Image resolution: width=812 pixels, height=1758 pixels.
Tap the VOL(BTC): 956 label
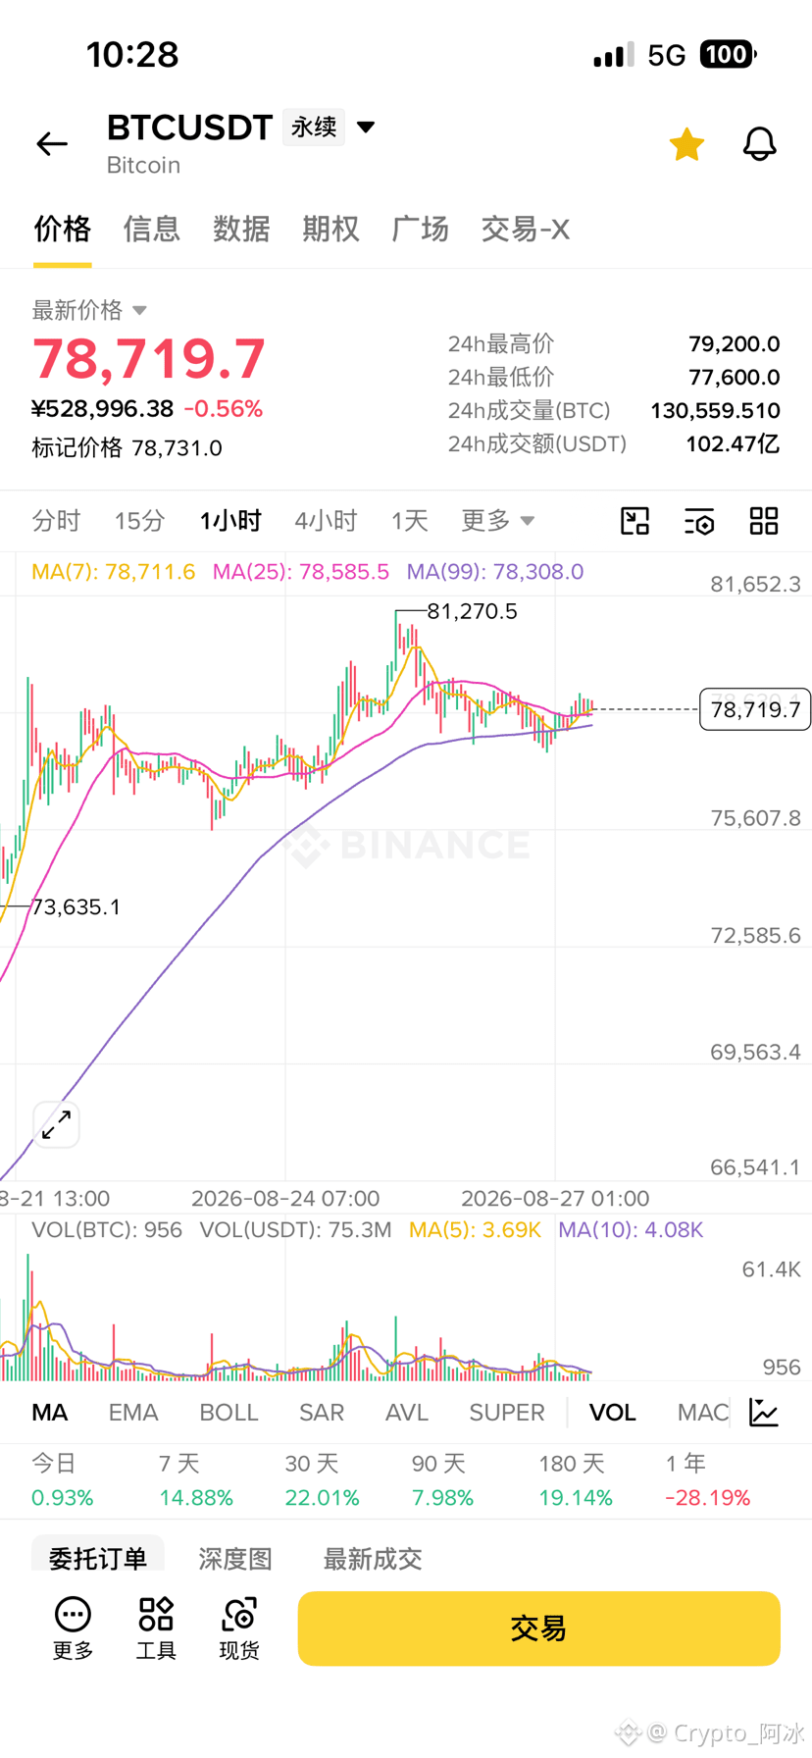point(107,1229)
